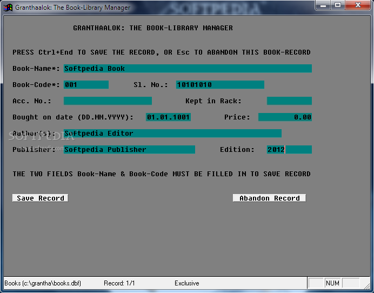Focus the Book-Name input field
This screenshot has height=293, width=374.
(188, 69)
